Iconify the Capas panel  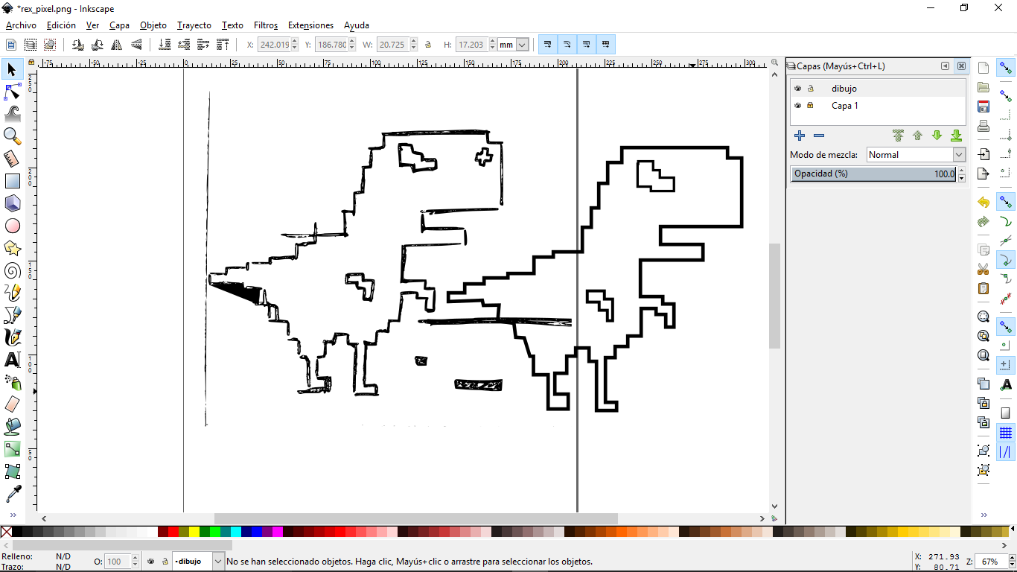click(x=945, y=66)
